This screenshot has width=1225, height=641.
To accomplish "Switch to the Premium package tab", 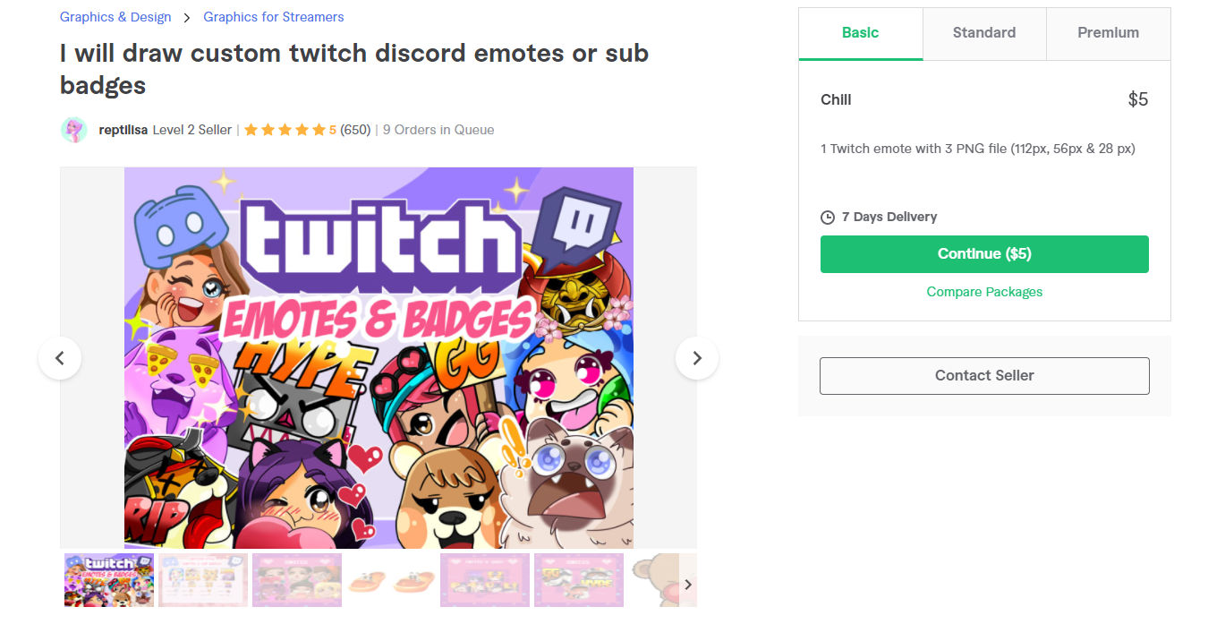I will point(1108,33).
